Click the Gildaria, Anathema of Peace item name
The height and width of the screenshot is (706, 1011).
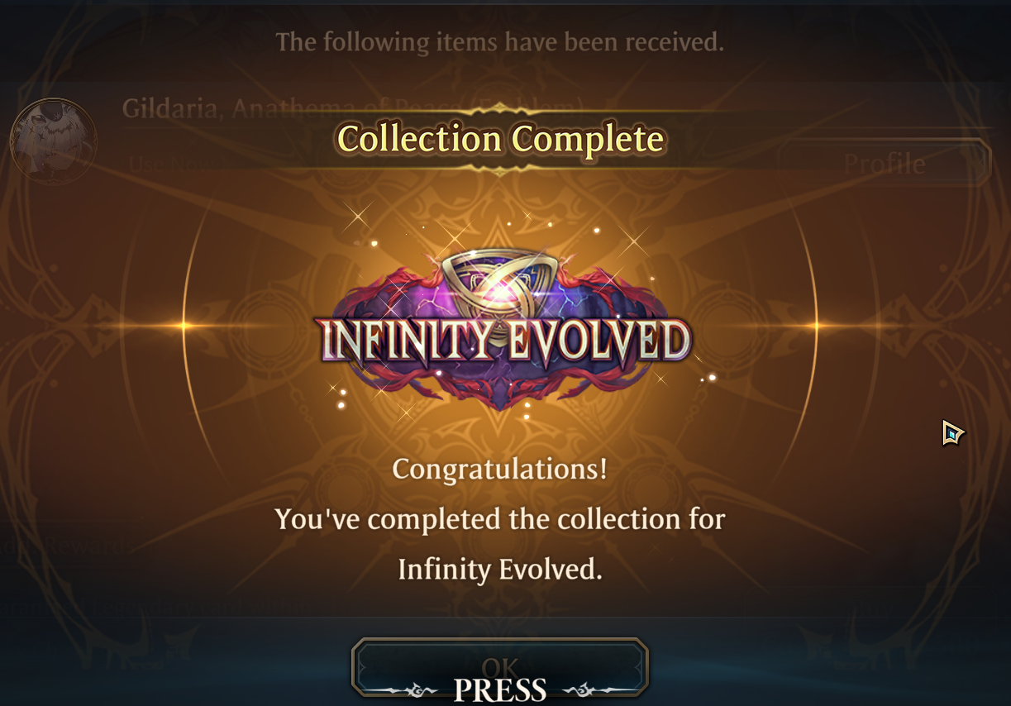click(353, 107)
